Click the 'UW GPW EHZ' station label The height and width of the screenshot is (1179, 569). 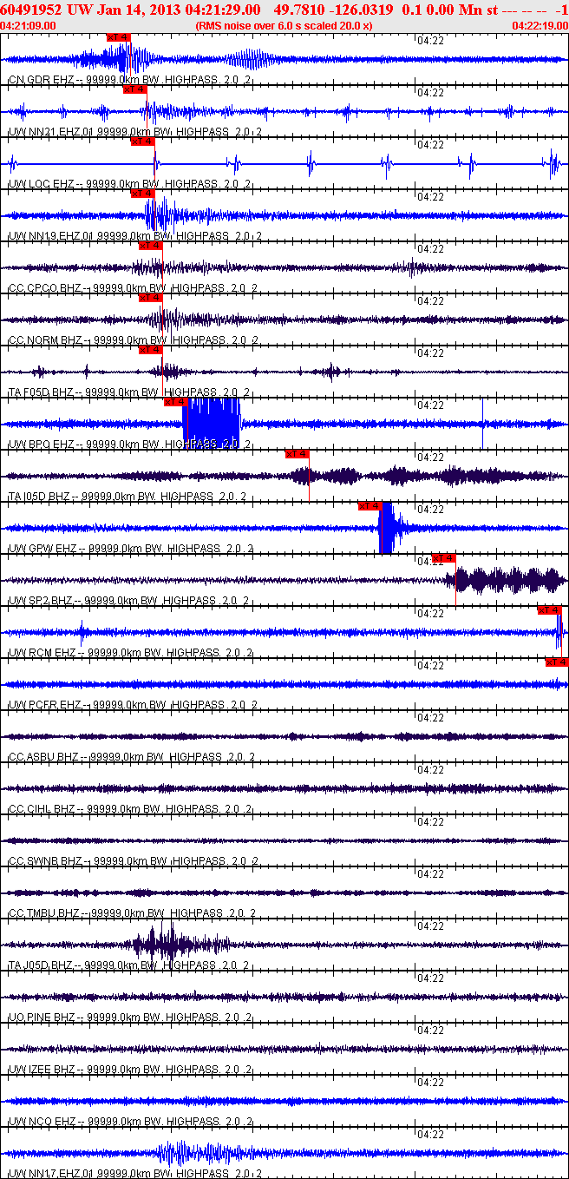pos(42,549)
